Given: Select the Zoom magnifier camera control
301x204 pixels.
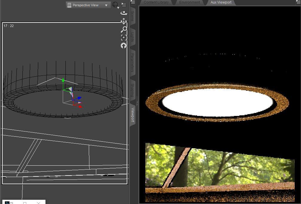Looking at the screenshot, I should (x=124, y=29).
